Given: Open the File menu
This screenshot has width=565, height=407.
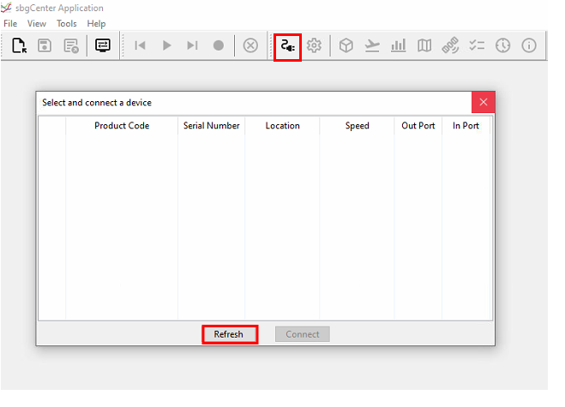Looking at the screenshot, I should click(x=10, y=24).
